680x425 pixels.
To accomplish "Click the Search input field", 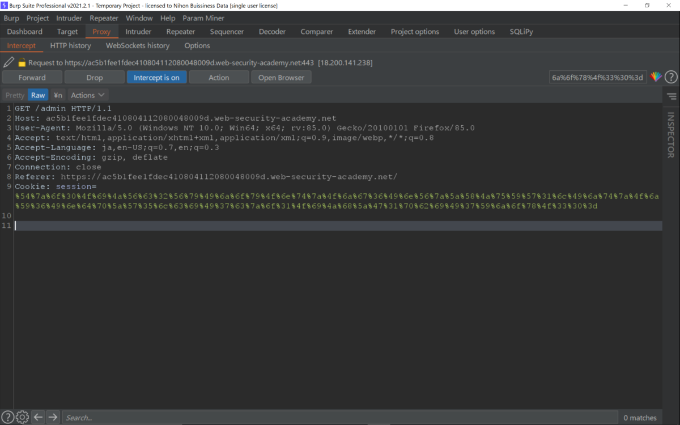I will coord(340,418).
